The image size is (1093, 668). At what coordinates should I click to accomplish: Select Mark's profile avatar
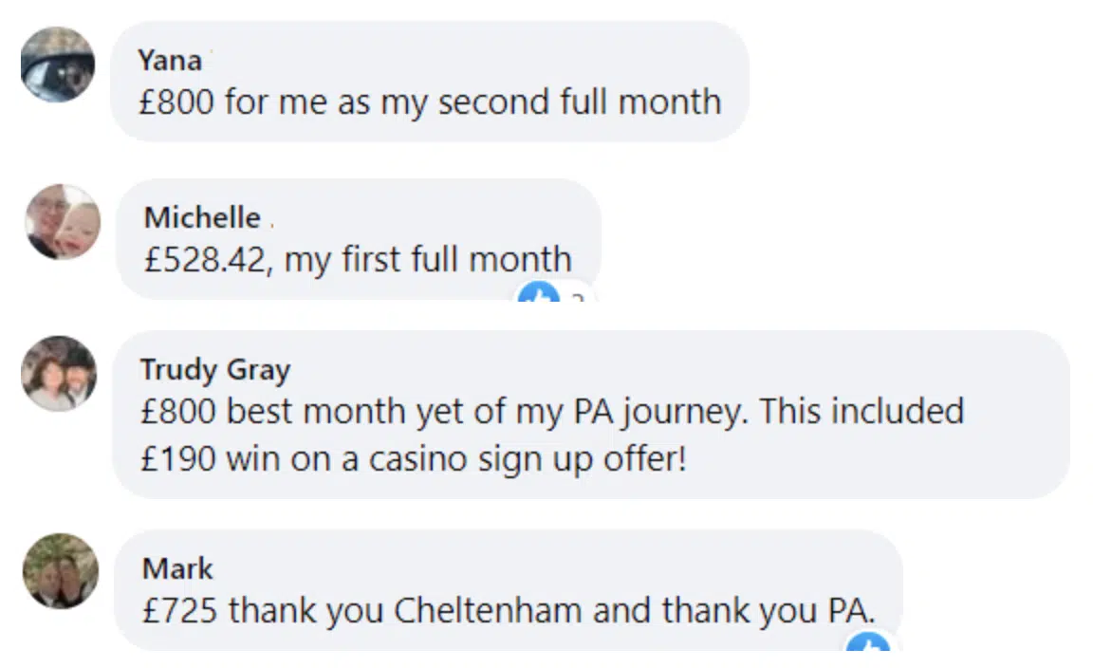point(61,570)
